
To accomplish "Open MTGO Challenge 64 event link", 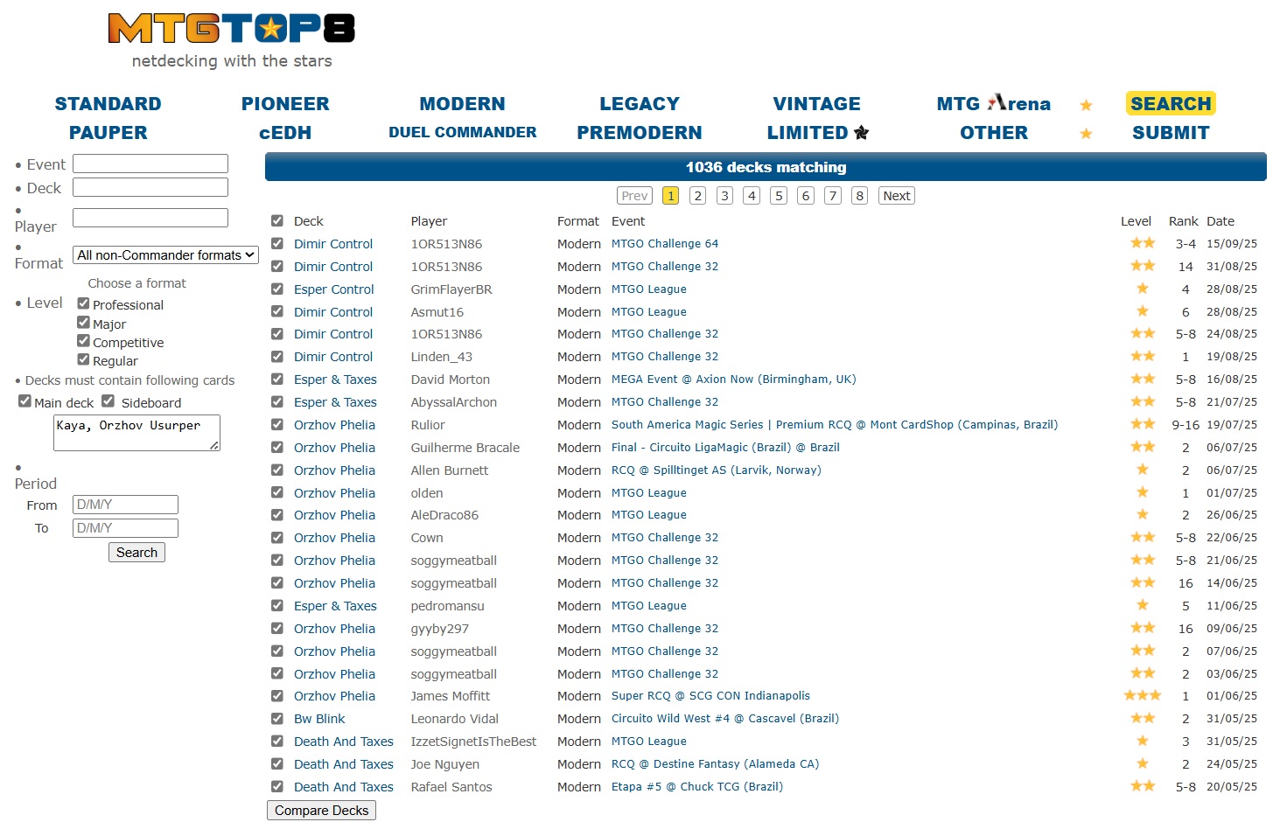I will pyautogui.click(x=665, y=244).
